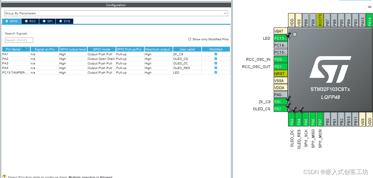Click the VBAT pin on chip

pos(281,31)
